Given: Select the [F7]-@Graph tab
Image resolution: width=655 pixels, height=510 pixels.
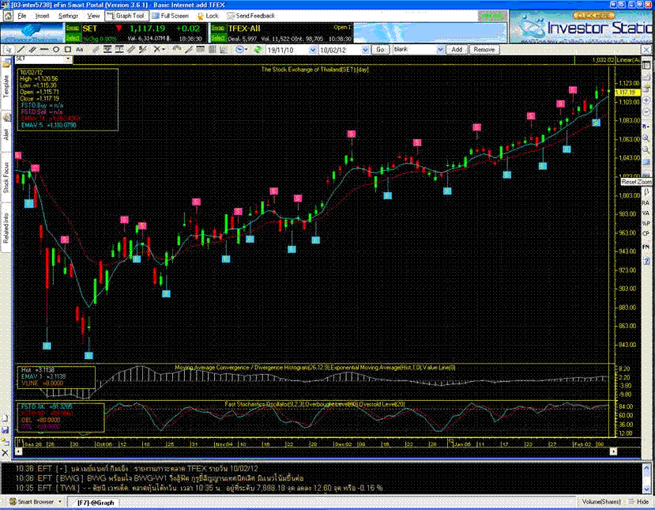Looking at the screenshot, I should click(x=96, y=502).
